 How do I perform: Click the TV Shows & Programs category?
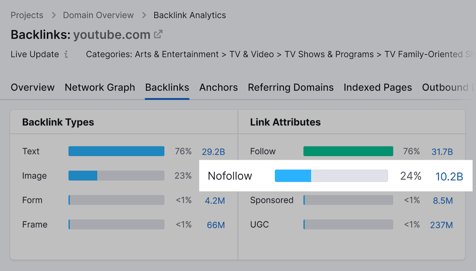click(329, 54)
